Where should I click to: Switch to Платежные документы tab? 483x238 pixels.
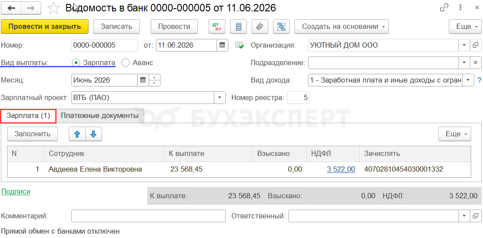[x=99, y=116]
